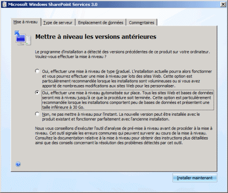Screen dimensions: 228x193
Task: Select the Graduel upgrade option
Action: coord(37,71)
